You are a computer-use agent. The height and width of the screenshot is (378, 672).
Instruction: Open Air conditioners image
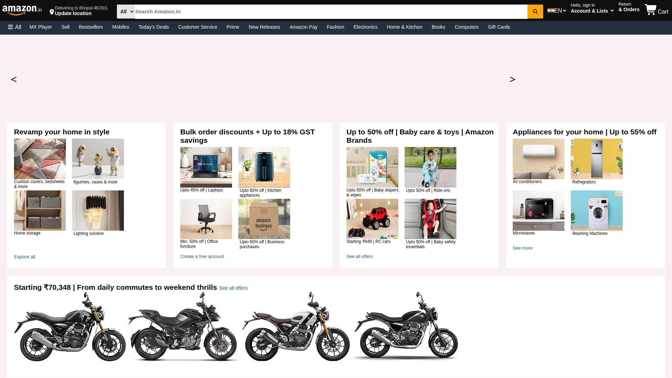click(539, 159)
